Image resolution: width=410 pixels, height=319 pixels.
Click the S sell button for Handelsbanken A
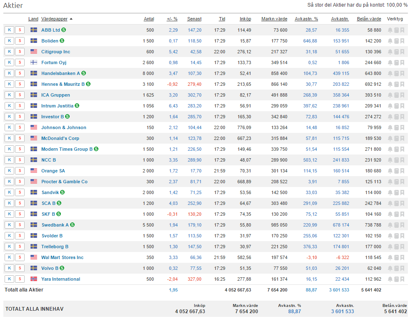tap(20, 73)
